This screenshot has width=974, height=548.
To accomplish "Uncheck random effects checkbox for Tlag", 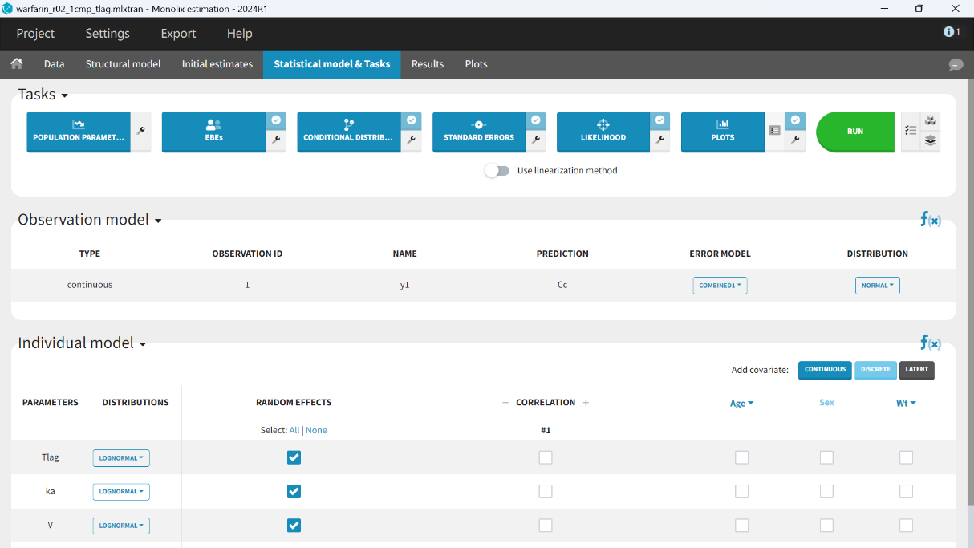I will (294, 457).
